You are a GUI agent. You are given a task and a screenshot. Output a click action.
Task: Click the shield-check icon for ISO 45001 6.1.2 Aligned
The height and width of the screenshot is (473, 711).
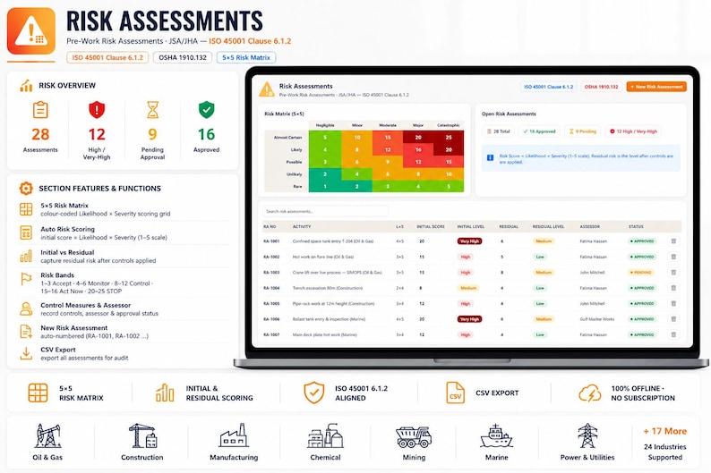click(x=313, y=393)
